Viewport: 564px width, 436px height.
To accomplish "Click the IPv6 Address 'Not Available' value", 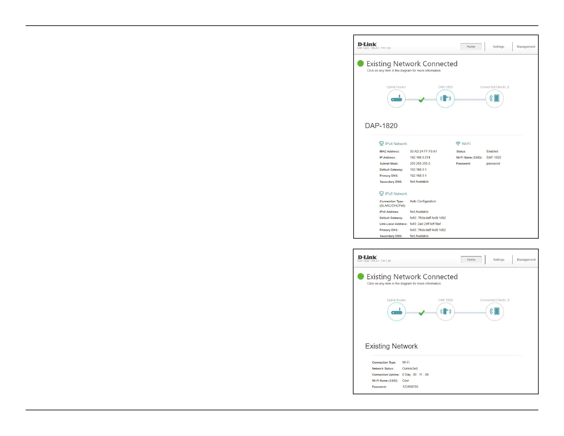I will coord(419,212).
